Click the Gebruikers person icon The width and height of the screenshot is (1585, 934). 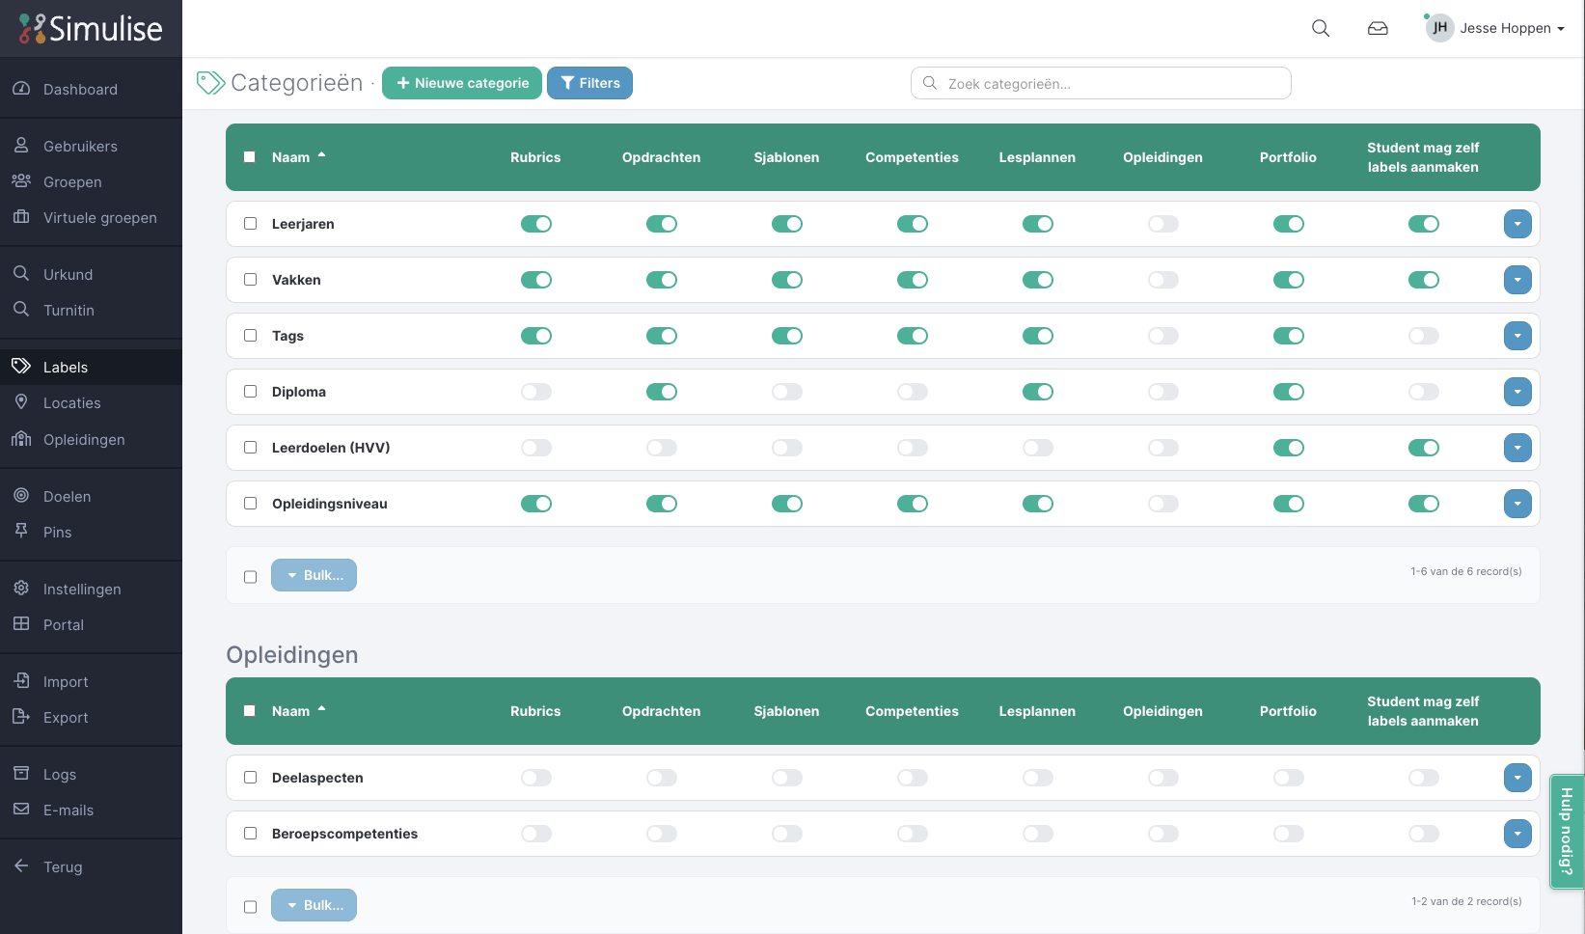tap(21, 146)
